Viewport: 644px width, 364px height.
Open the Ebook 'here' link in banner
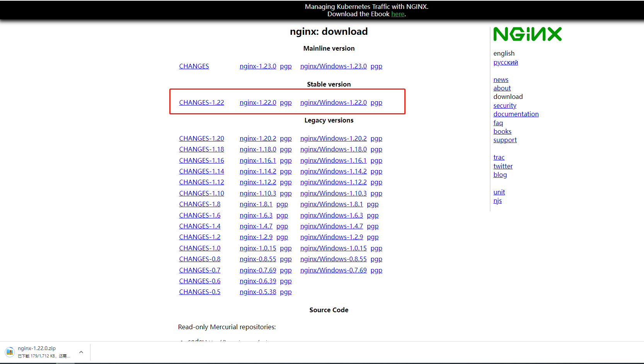(x=398, y=14)
